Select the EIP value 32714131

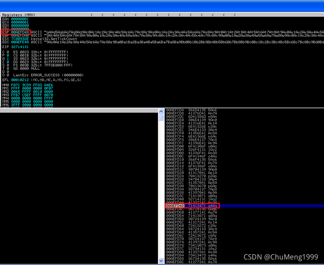tap(20, 47)
